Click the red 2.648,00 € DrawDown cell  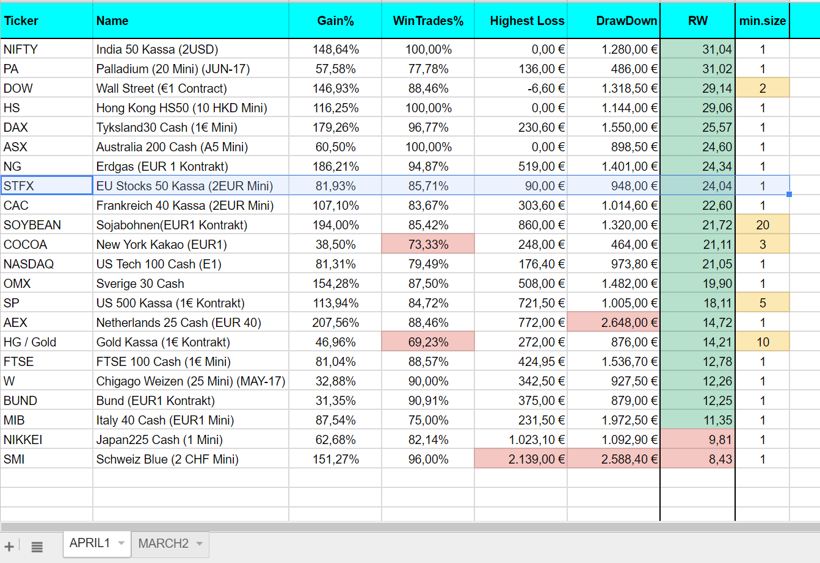click(614, 323)
